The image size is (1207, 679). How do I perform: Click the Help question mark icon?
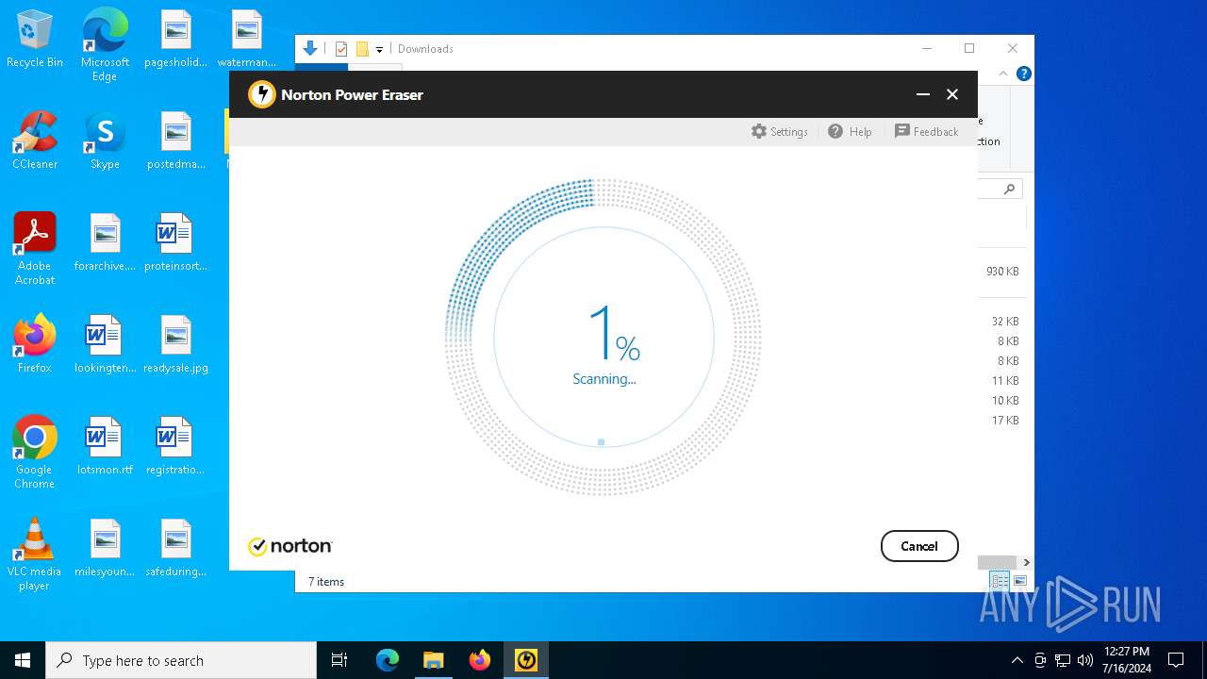[835, 132]
